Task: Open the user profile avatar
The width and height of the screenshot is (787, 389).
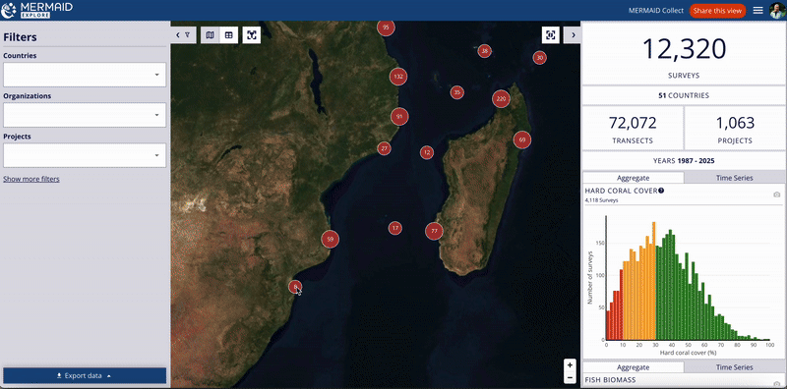Action: click(777, 11)
